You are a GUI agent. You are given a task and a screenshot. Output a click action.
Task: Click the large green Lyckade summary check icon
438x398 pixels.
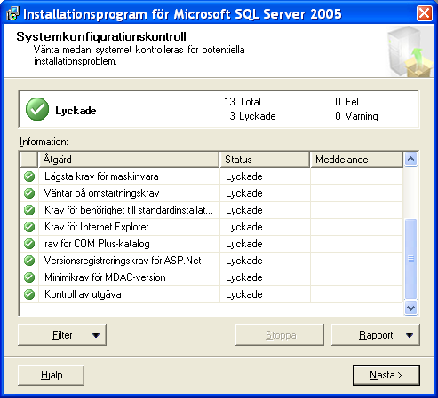(37, 109)
